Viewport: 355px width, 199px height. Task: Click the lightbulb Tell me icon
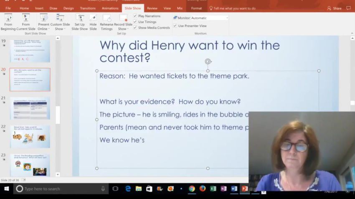pyautogui.click(x=211, y=8)
